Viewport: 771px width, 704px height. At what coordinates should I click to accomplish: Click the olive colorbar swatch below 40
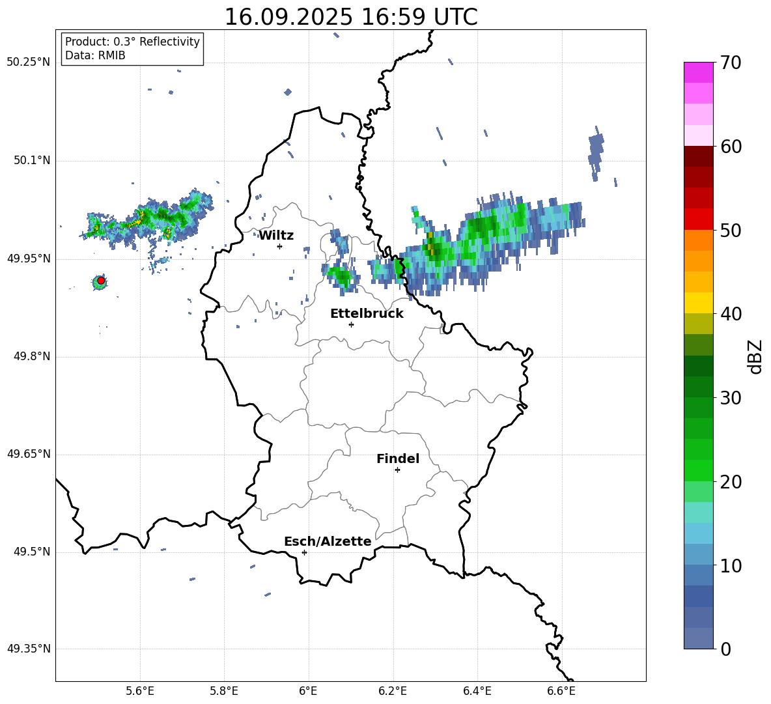pyautogui.click(x=698, y=324)
